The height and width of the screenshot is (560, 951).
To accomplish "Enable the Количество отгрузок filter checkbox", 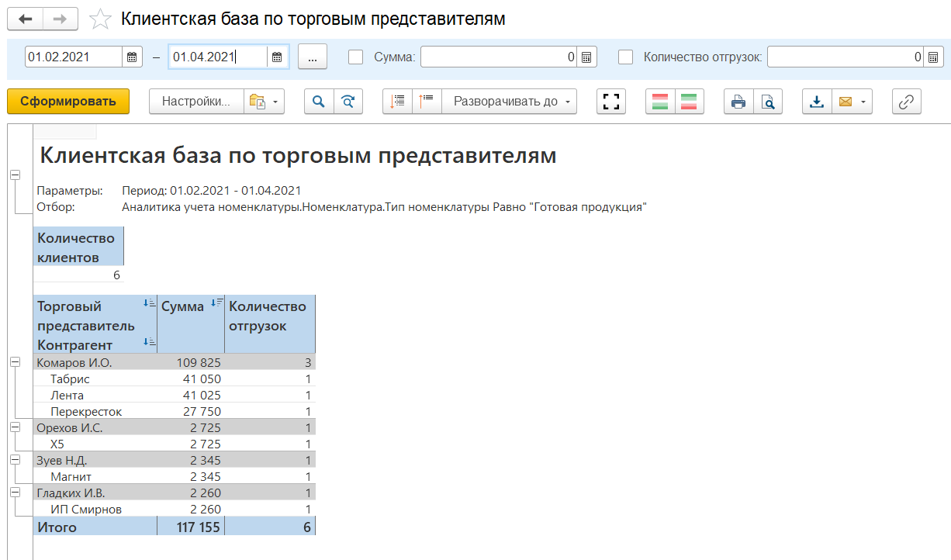I will point(626,57).
